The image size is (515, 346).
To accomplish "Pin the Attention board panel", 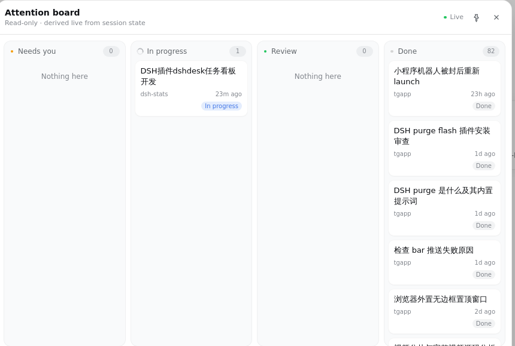I will tap(476, 18).
